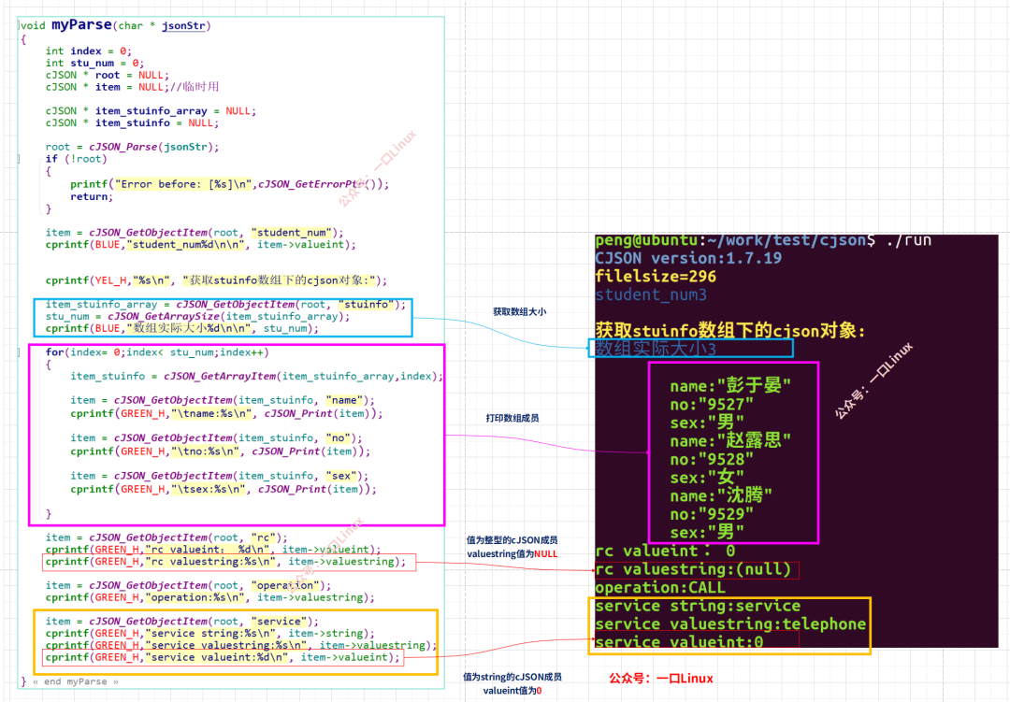Click the 'cJSON * root = NULL;' line
This screenshot has width=1010, height=702.
tap(107, 75)
